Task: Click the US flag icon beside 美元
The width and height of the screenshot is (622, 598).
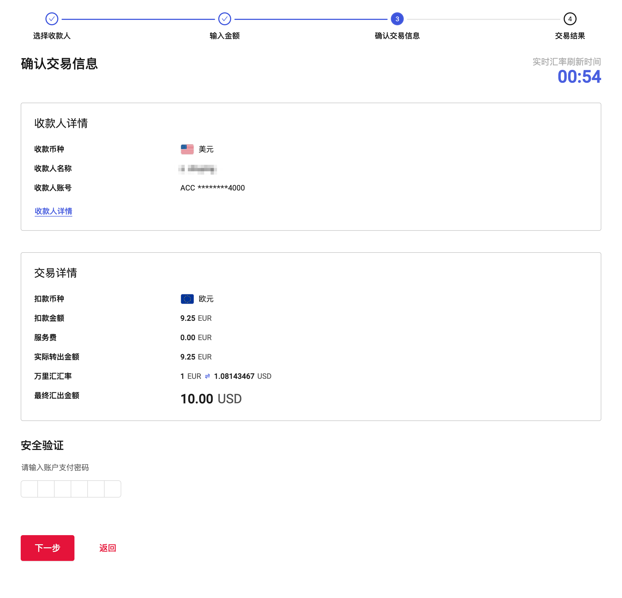Action: point(187,149)
